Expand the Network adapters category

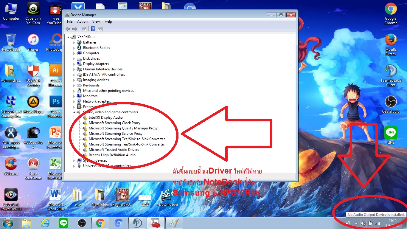[74, 101]
